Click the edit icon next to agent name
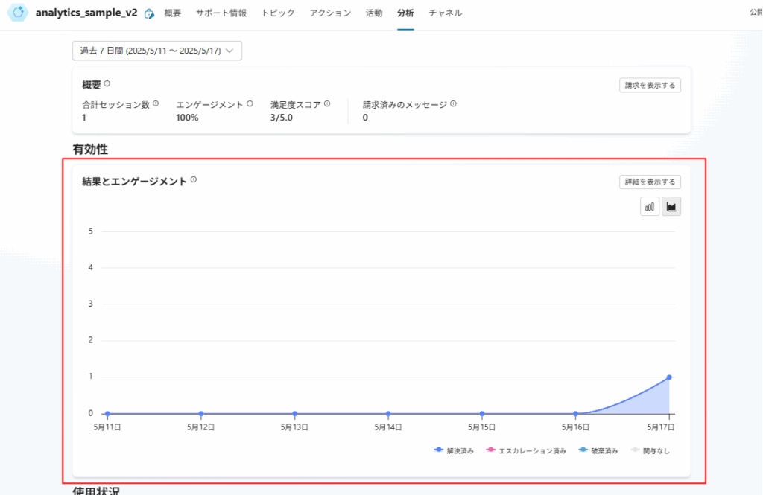The image size is (763, 495). 149,13
